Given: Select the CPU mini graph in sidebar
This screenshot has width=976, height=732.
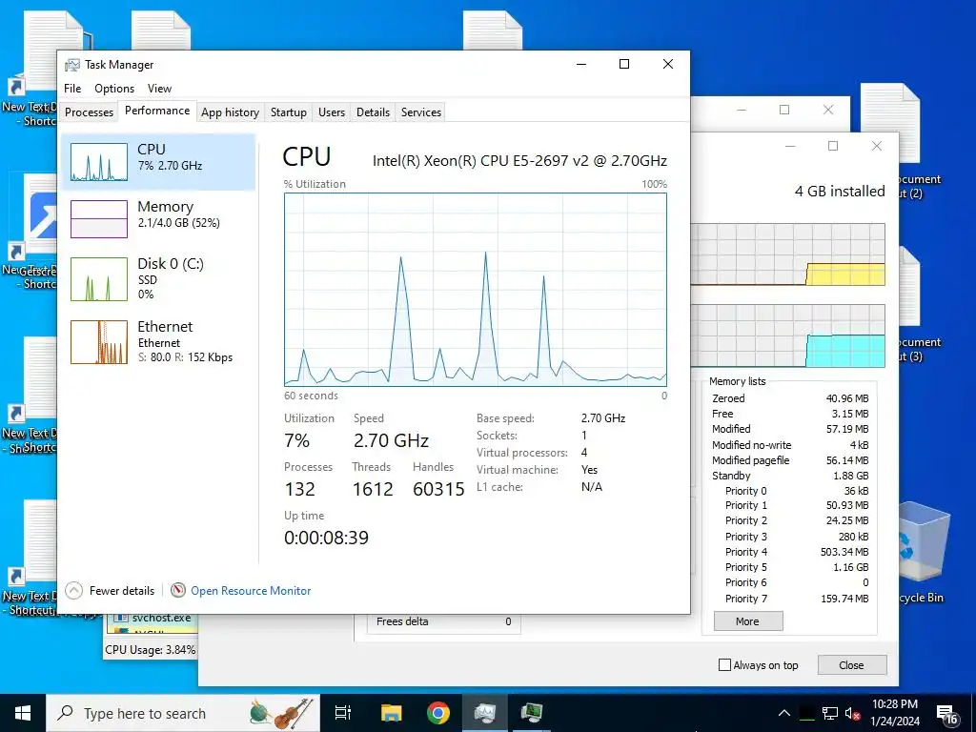Looking at the screenshot, I should point(99,162).
